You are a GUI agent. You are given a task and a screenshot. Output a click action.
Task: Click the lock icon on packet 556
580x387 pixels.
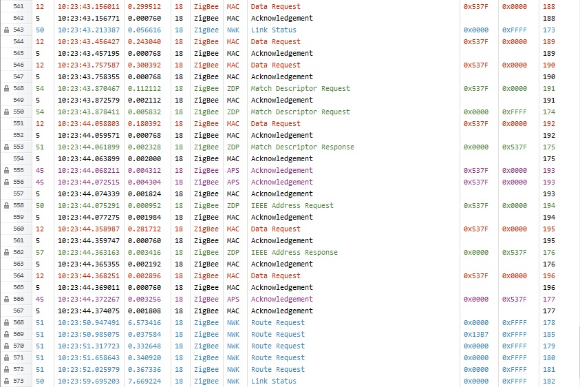point(6,182)
